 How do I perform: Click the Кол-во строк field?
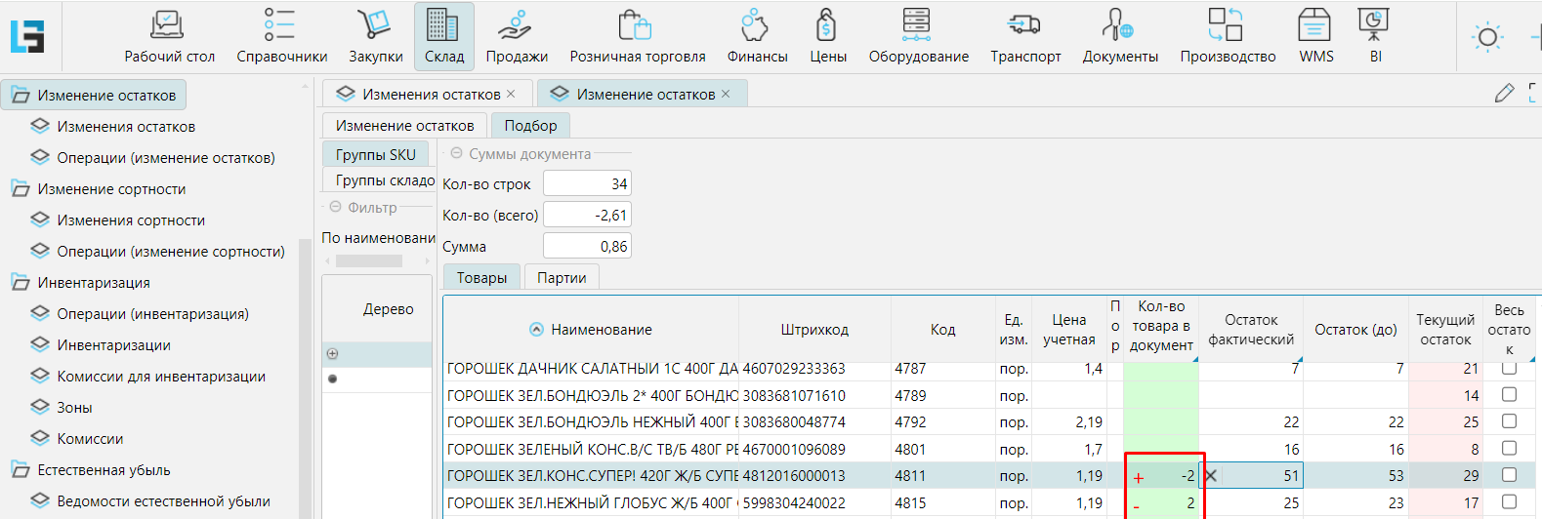587,183
